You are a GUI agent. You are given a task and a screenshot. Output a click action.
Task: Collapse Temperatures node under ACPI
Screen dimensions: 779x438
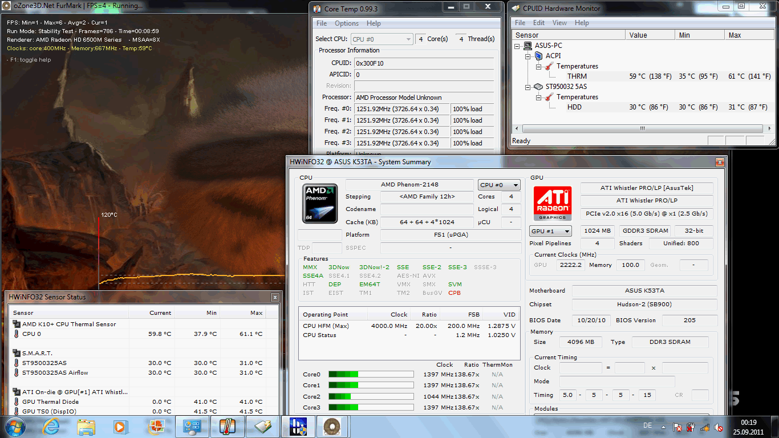(x=538, y=66)
